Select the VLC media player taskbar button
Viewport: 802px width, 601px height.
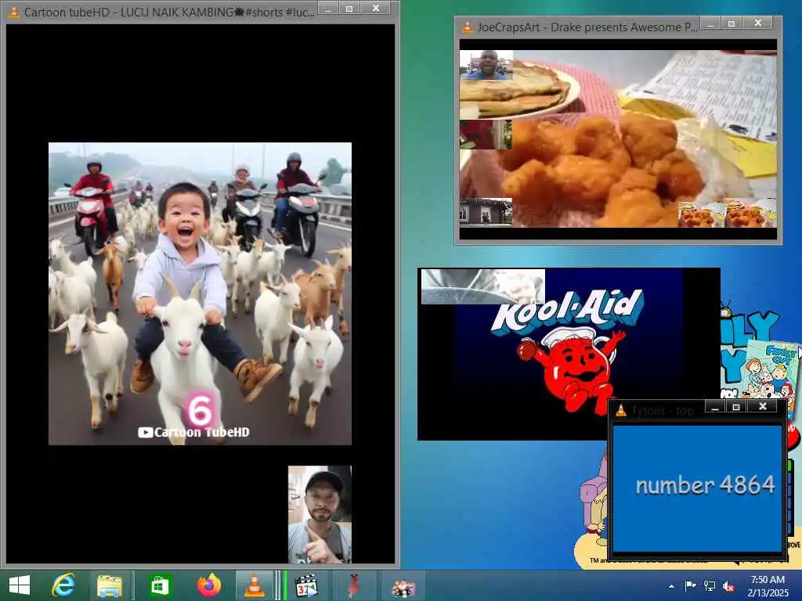click(x=255, y=585)
